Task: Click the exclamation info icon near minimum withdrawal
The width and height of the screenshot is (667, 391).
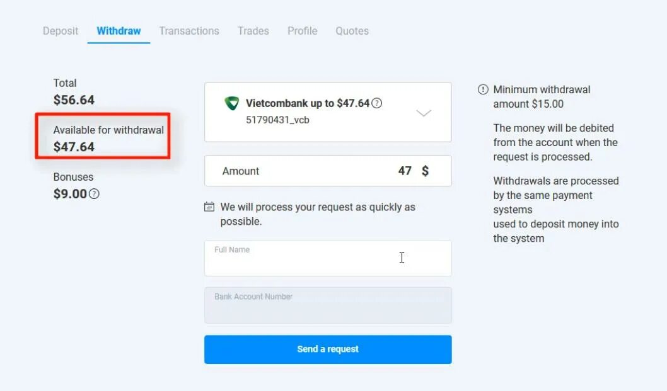Action: (483, 89)
